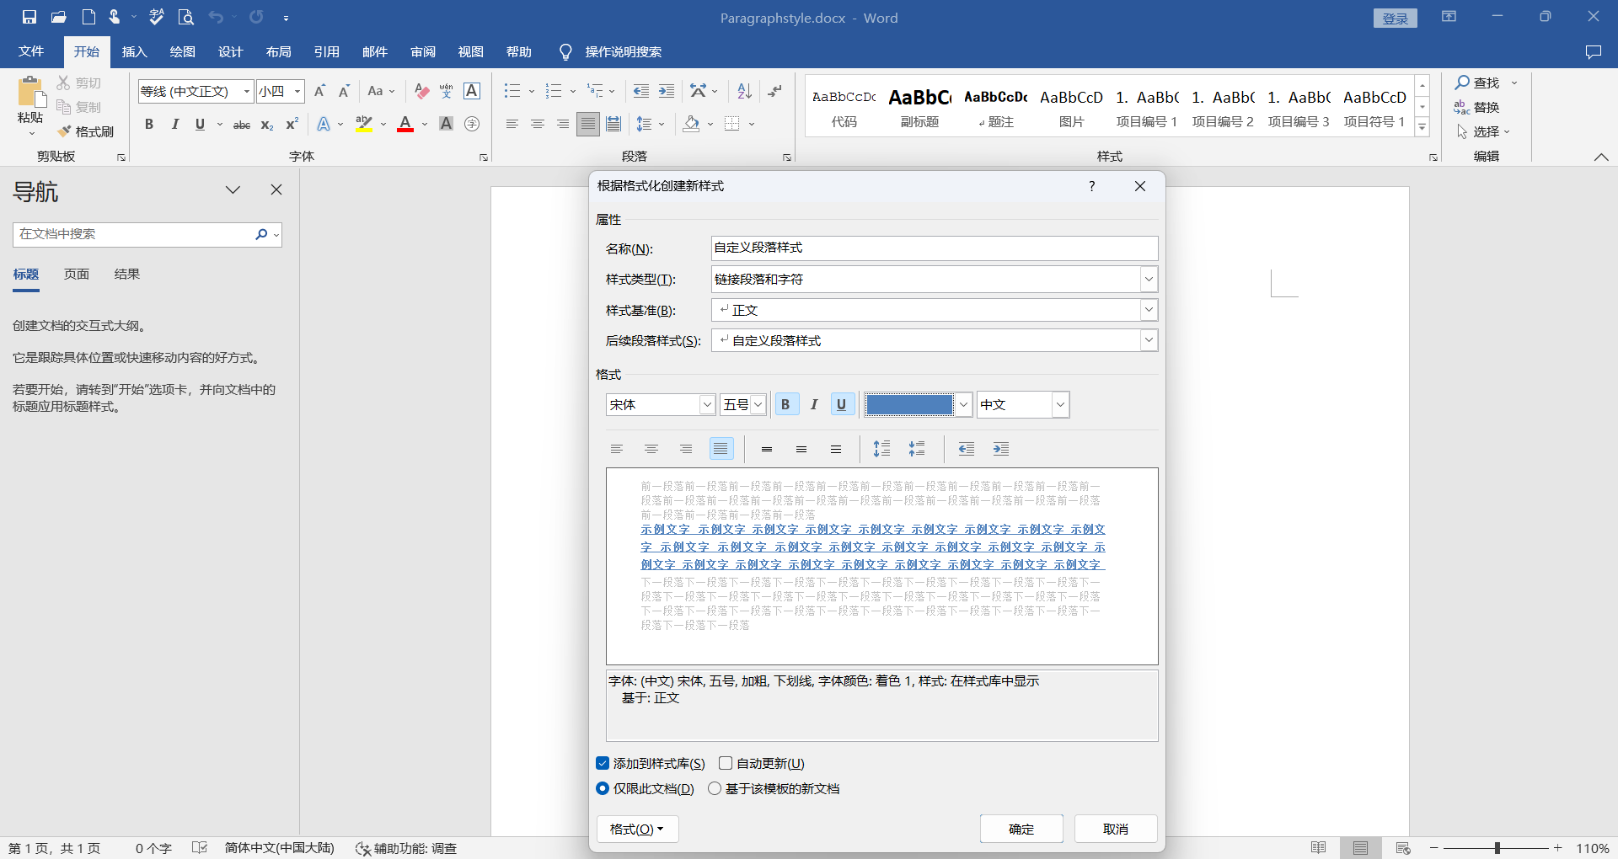Expand the 样式基准 dropdown list

[1148, 310]
